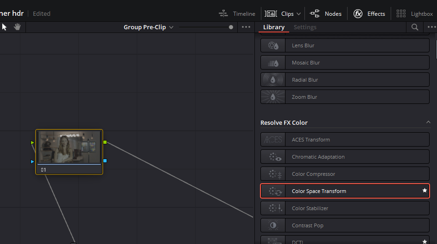437x244 pixels.
Task: Click the ACES Transform icon
Action: [x=273, y=140]
